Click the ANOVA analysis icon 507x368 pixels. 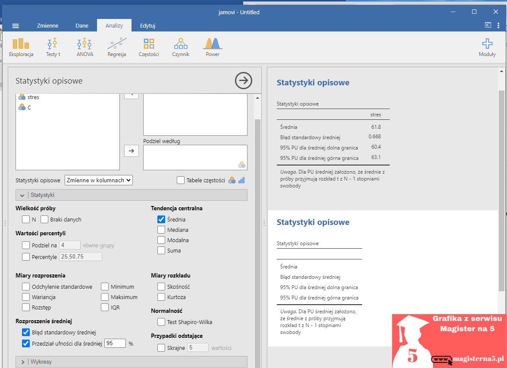[x=84, y=47]
